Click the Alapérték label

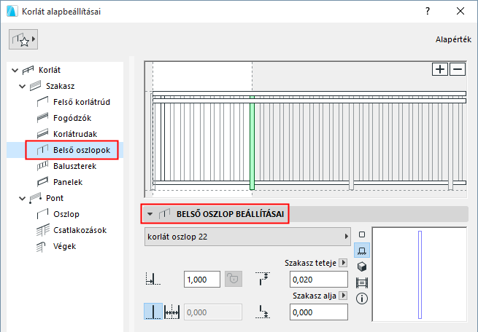tap(453, 39)
